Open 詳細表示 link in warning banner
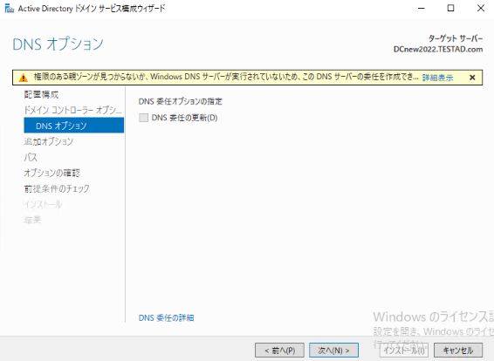Image resolution: width=494 pixels, height=361 pixels. 437,78
